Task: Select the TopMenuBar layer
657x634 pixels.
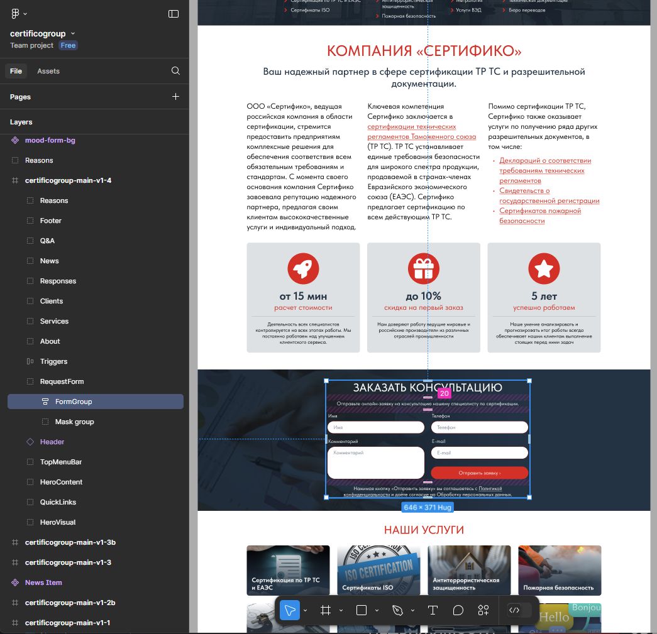Action: [x=61, y=462]
